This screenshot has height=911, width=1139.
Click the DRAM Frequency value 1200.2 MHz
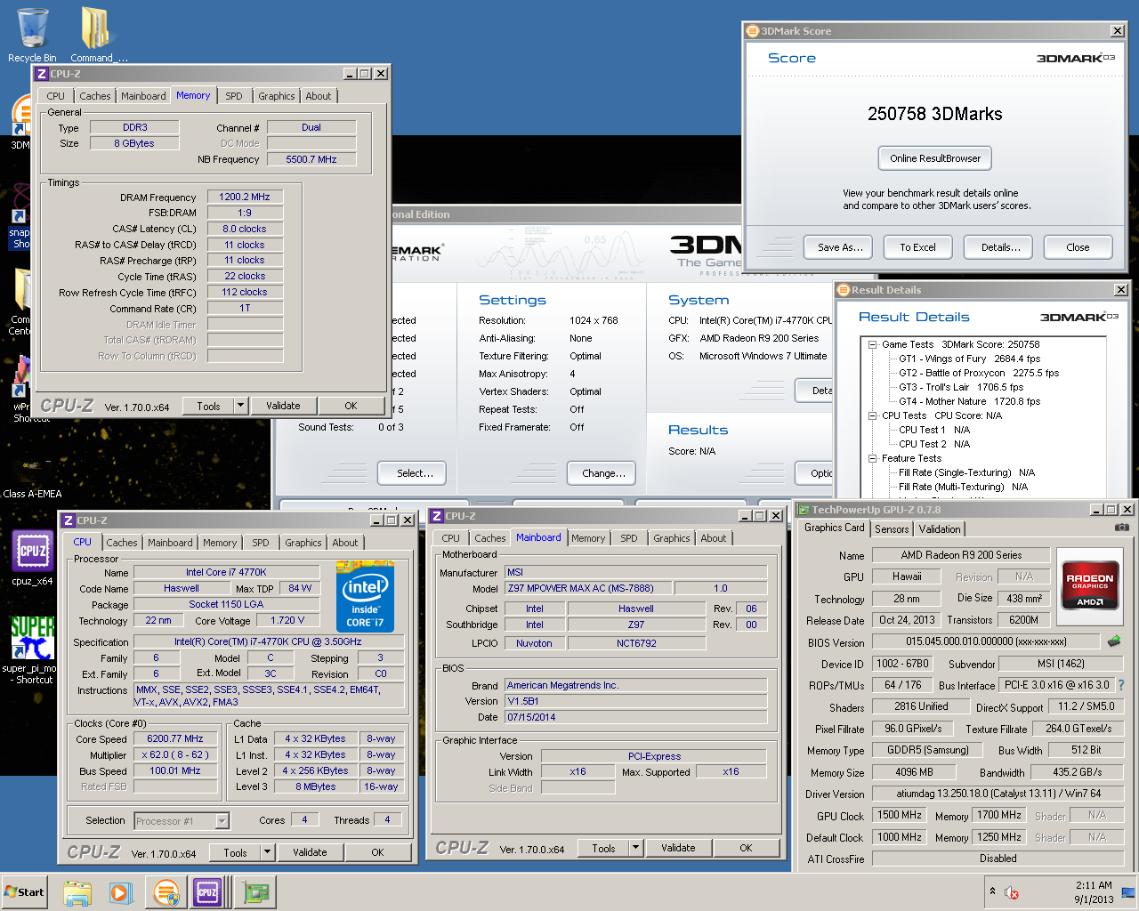tap(245, 198)
